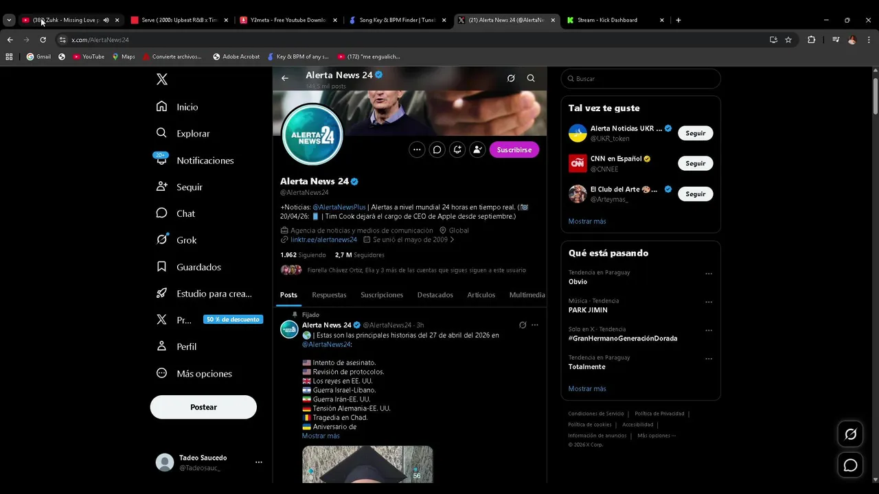Click the Suscribirse button
This screenshot has width=879, height=494.
[514, 150]
